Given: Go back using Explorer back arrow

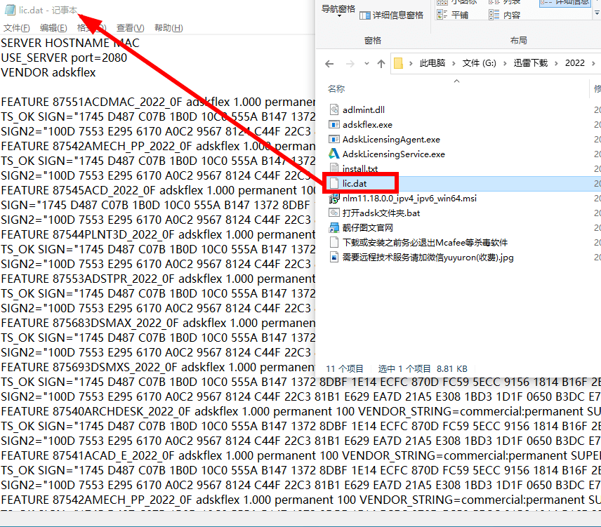Looking at the screenshot, I should pos(329,64).
